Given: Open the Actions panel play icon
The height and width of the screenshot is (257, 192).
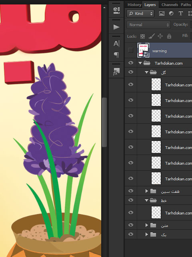Looking at the screenshot, I should [x=116, y=27].
